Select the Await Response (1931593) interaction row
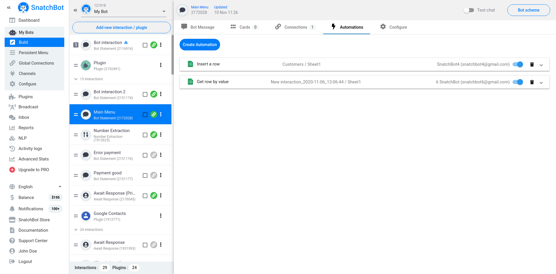This screenshot has width=556, height=274. coord(120,245)
